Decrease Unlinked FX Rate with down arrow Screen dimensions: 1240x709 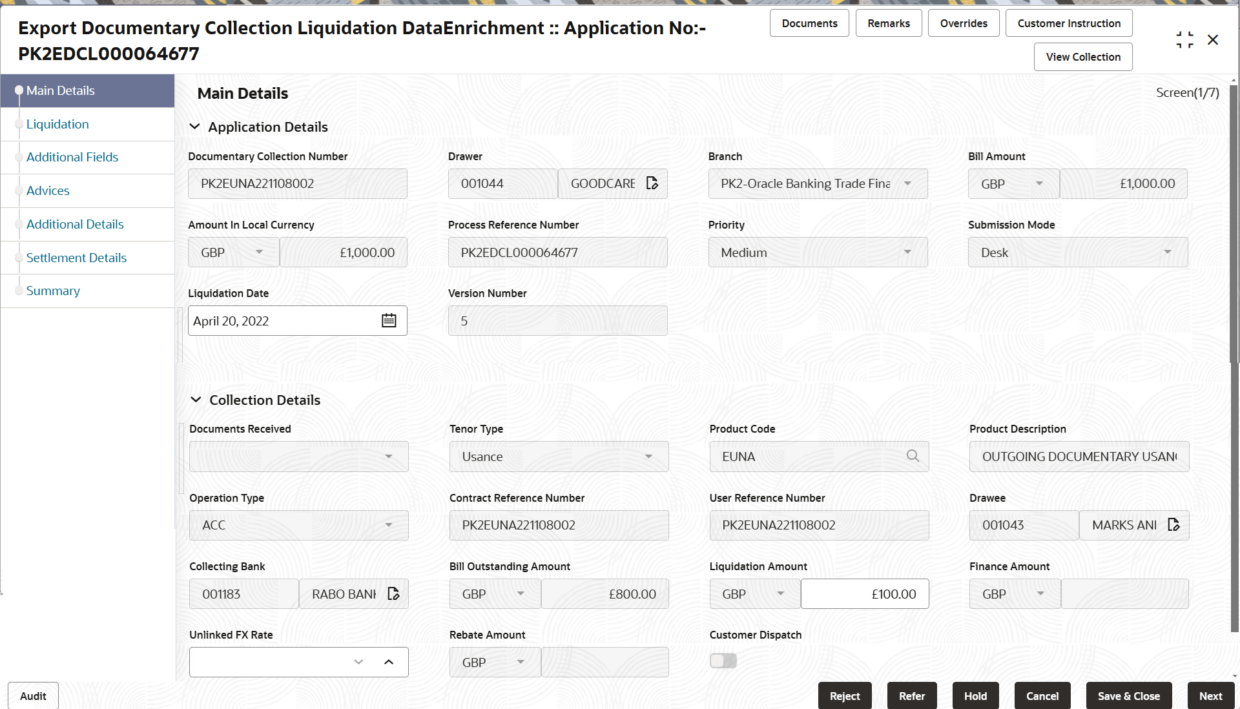358,663
